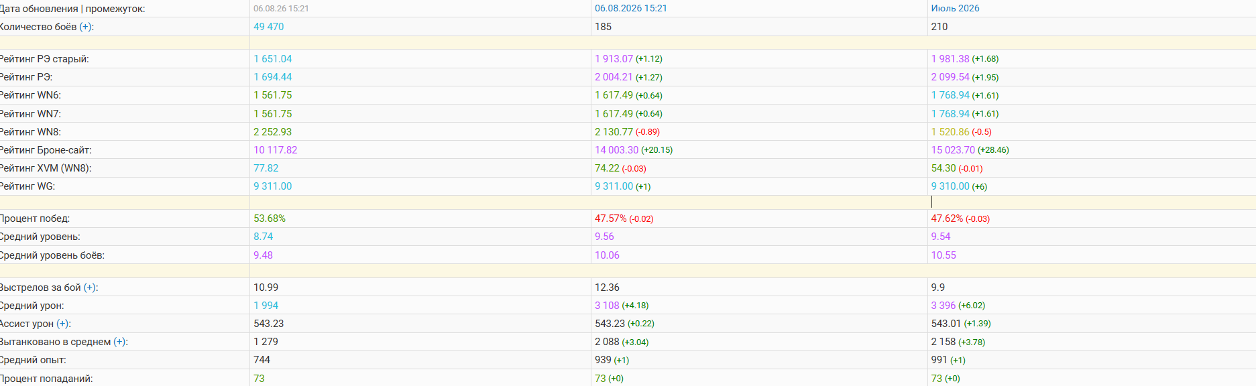Image resolution: width=1256 pixels, height=386 pixels.
Task: Expand the (+) next to Вытанковано в среднем
Action: [x=119, y=342]
